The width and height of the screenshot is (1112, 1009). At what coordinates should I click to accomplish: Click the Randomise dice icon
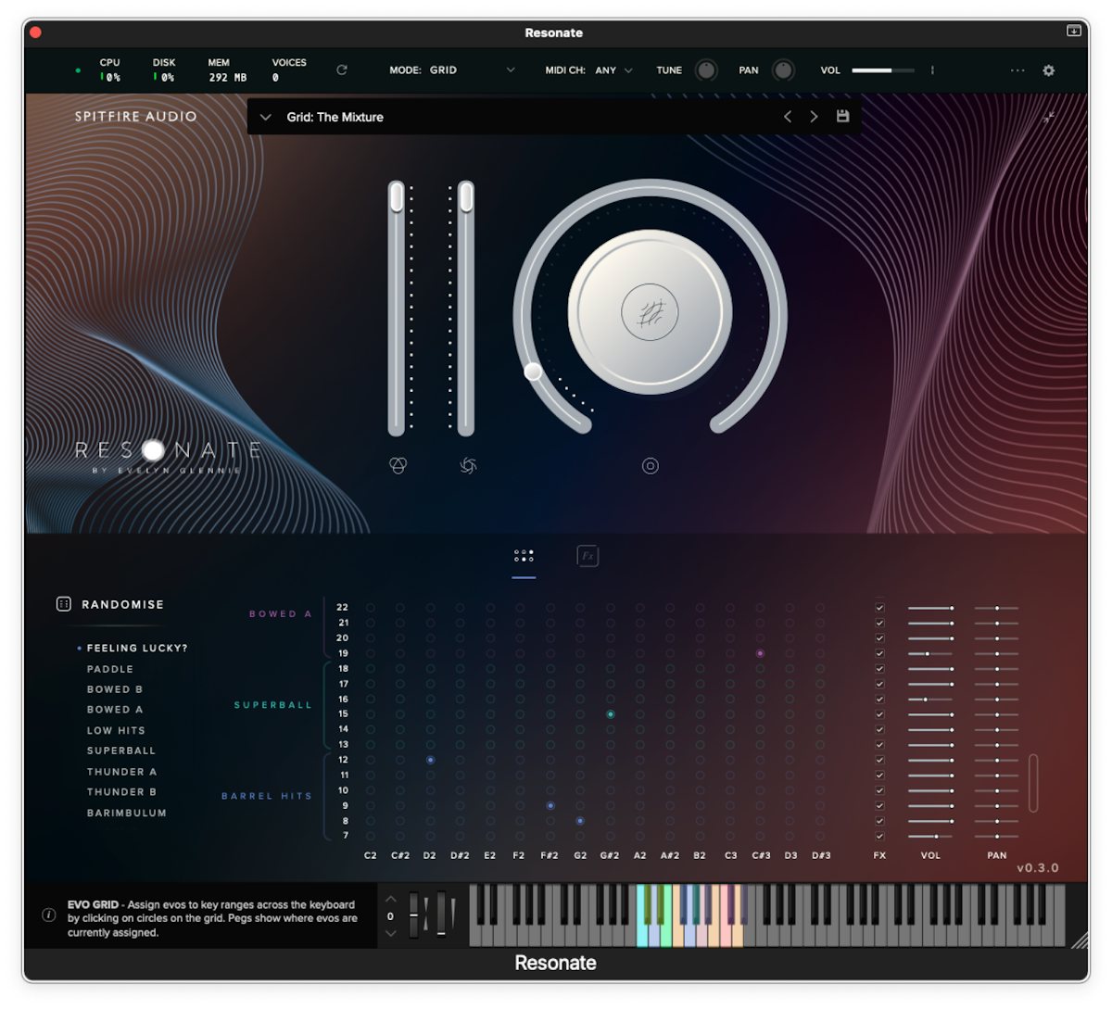click(x=64, y=604)
